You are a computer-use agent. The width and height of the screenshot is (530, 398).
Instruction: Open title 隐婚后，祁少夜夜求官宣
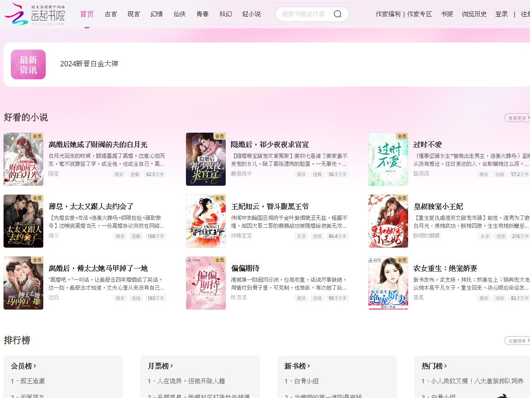coord(270,145)
